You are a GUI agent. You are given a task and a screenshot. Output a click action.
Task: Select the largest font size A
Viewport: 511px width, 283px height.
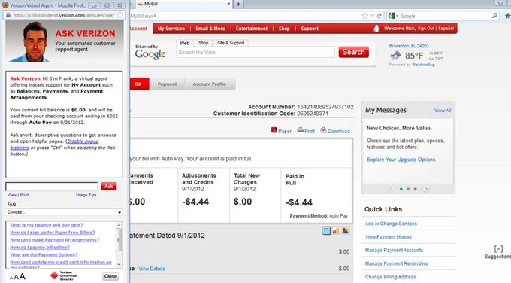(x=22, y=276)
